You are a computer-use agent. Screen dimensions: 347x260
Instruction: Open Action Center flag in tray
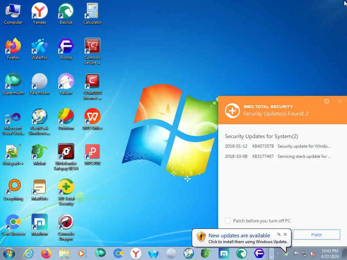point(296,254)
